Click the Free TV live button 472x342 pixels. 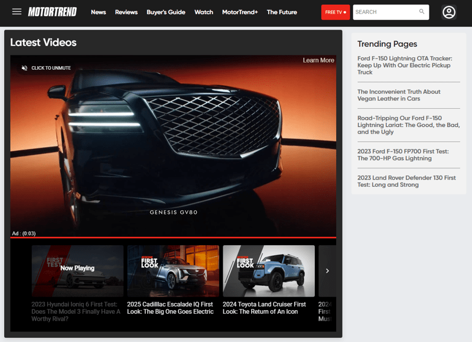336,12
